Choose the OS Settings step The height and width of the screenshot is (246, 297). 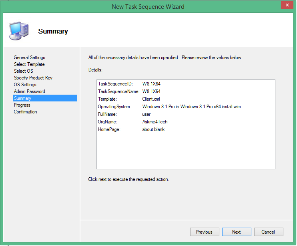tap(25, 85)
